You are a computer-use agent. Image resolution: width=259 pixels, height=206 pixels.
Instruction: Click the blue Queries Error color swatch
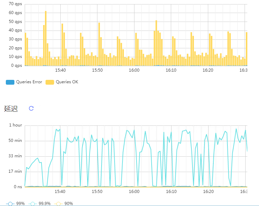(10, 82)
